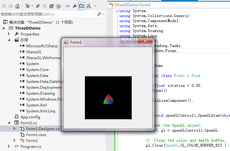Open the pending changes filter dropdown arrow
The width and height of the screenshot is (230, 151).
coord(32,6)
